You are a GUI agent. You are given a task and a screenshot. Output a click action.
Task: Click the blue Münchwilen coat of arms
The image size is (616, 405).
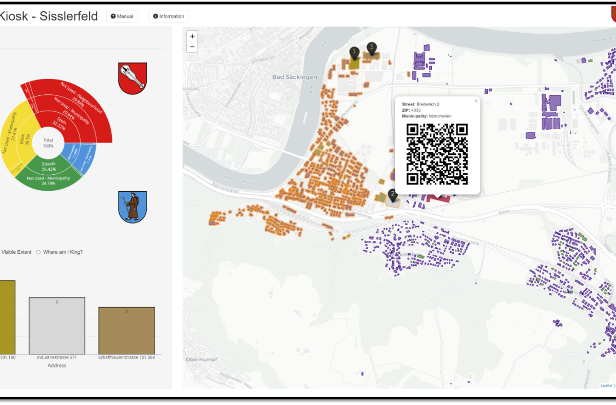[x=132, y=207]
